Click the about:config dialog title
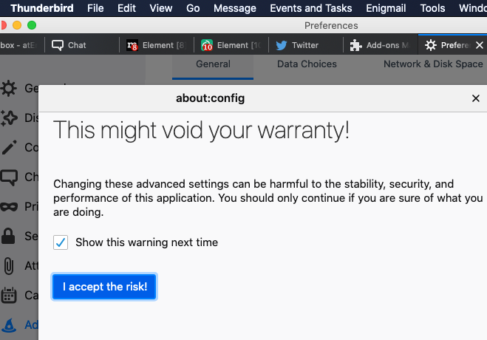The height and width of the screenshot is (340, 487). (211, 98)
